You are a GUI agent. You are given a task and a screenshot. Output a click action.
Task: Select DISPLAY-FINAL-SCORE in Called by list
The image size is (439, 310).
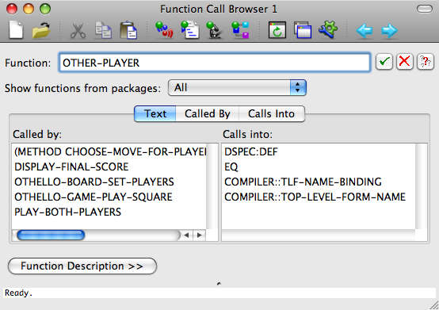71,167
